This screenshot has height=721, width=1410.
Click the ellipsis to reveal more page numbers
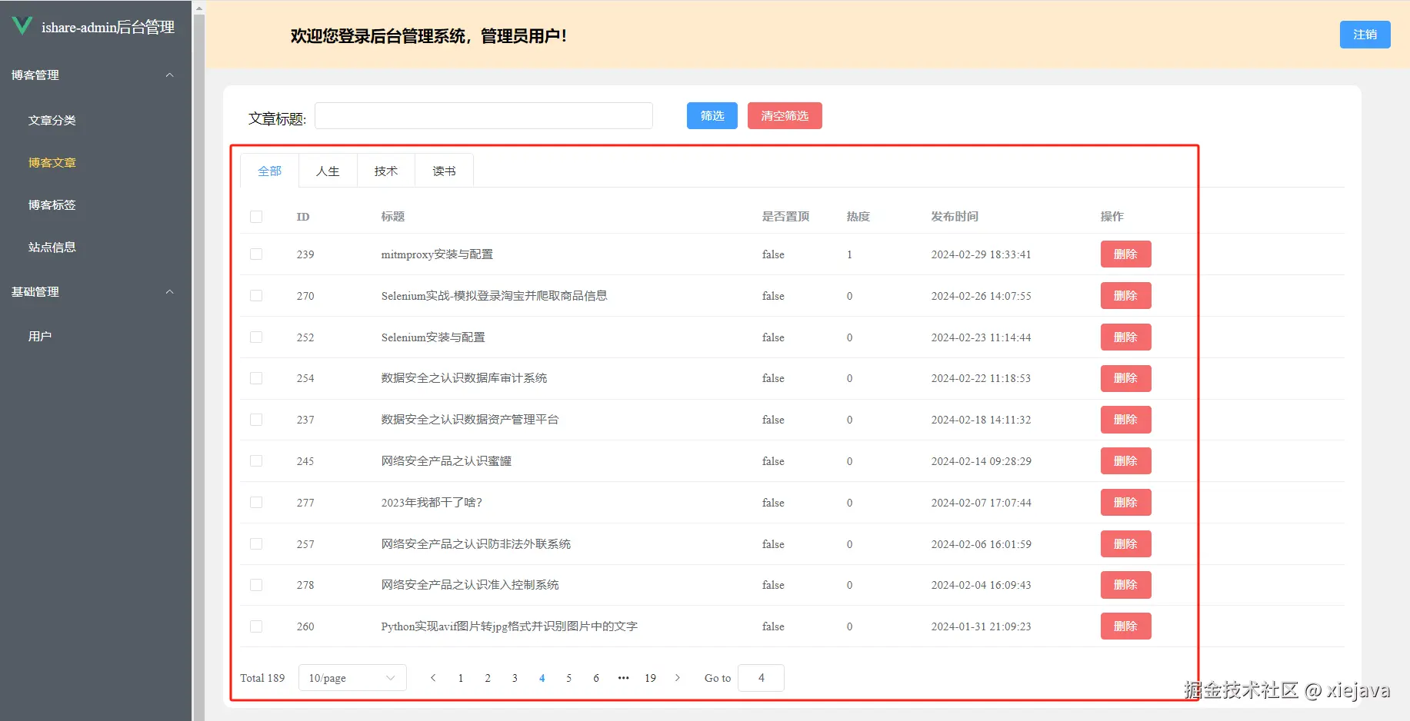coord(623,677)
